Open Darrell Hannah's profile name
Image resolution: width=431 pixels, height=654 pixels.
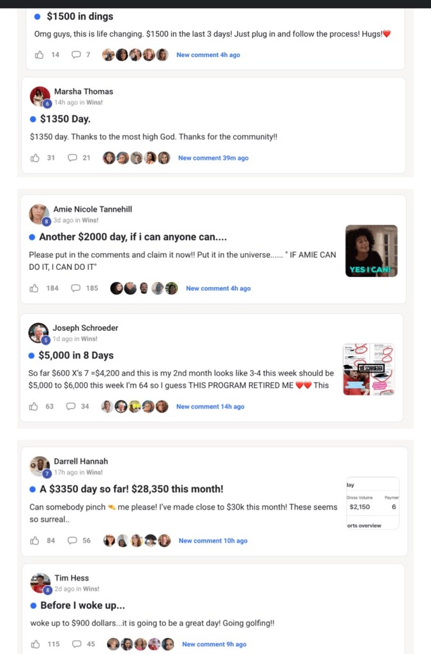point(81,462)
